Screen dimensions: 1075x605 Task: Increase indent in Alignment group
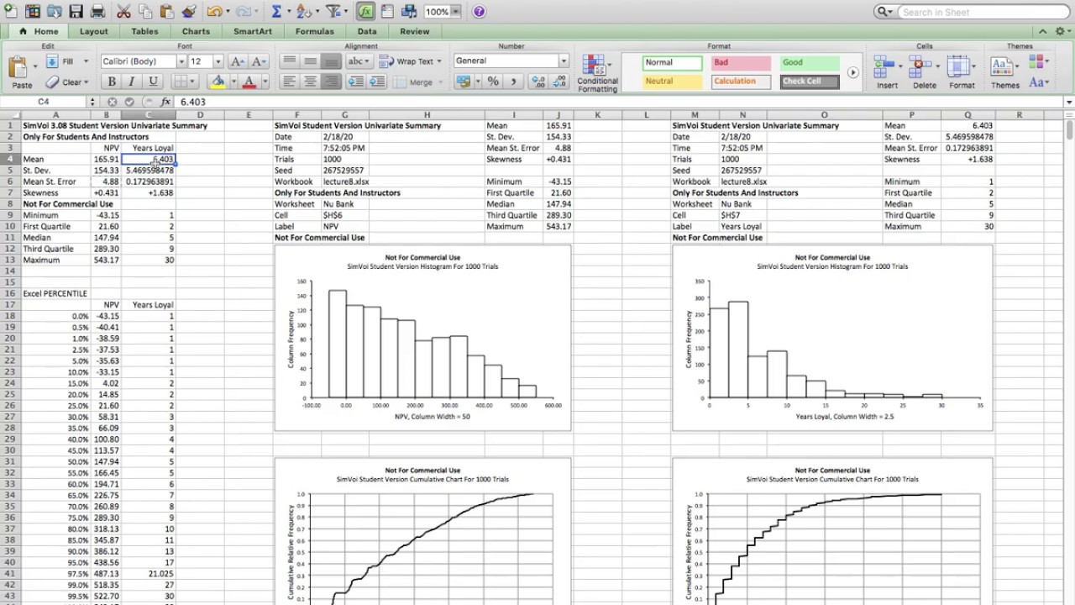(x=377, y=82)
